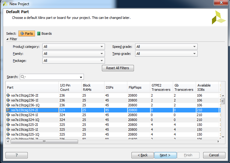Click the horizontal scrollbar right arrow
Viewport: 230px width, 163px height.
tap(218, 141)
